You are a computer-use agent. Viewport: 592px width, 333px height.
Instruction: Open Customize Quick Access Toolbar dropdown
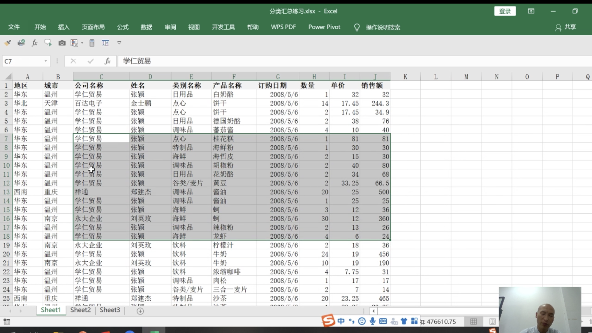119,43
